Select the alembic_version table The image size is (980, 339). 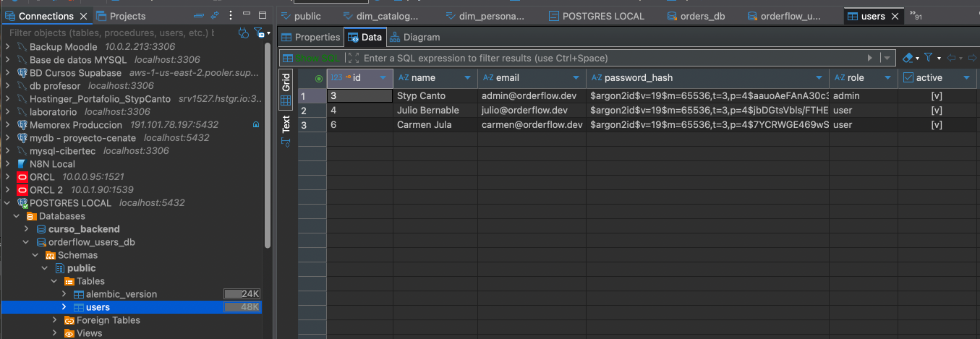coord(121,294)
